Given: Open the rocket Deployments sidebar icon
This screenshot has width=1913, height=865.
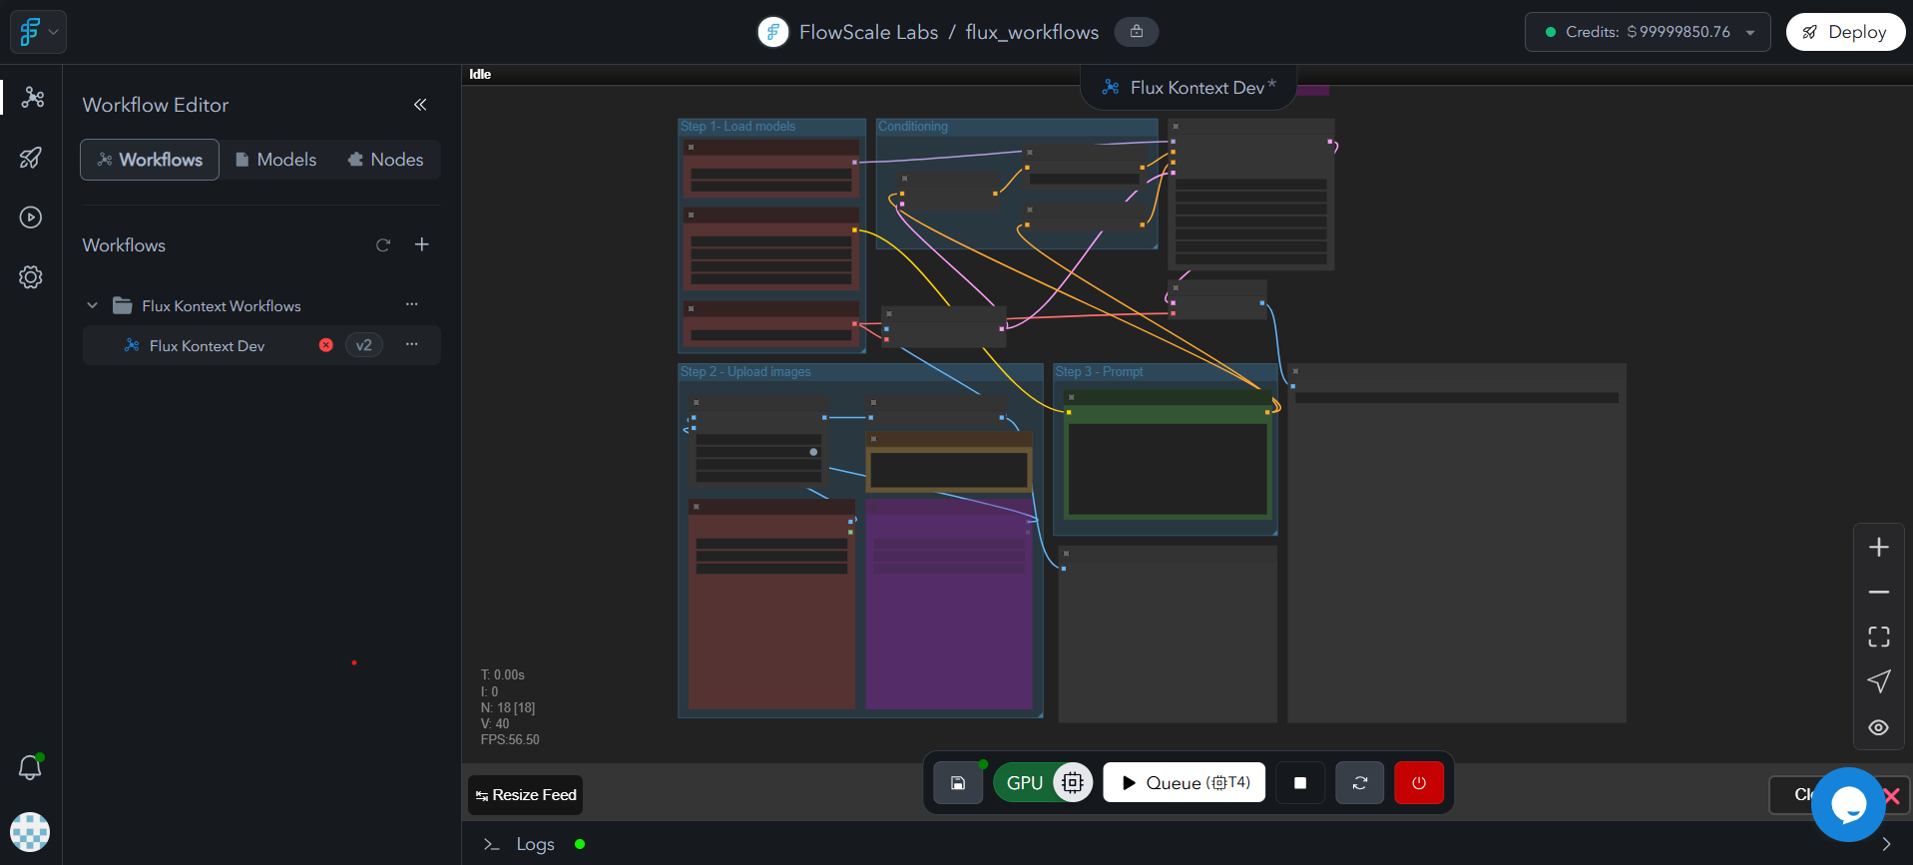Looking at the screenshot, I should pyautogui.click(x=31, y=158).
